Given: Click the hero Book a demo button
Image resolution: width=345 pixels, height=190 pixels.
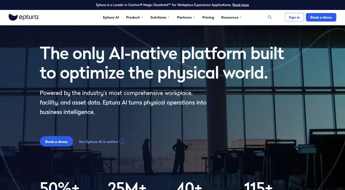Looking at the screenshot, I should pos(56,142).
